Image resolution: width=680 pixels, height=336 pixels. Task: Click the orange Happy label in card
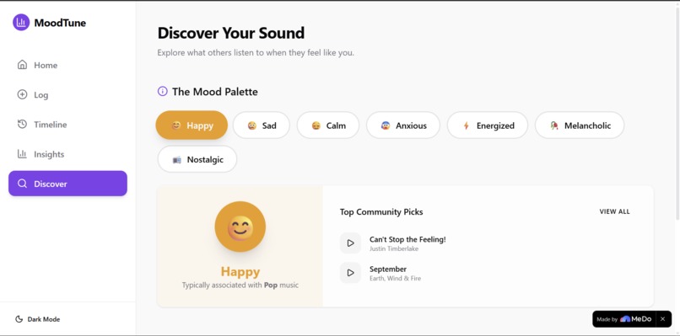click(240, 271)
